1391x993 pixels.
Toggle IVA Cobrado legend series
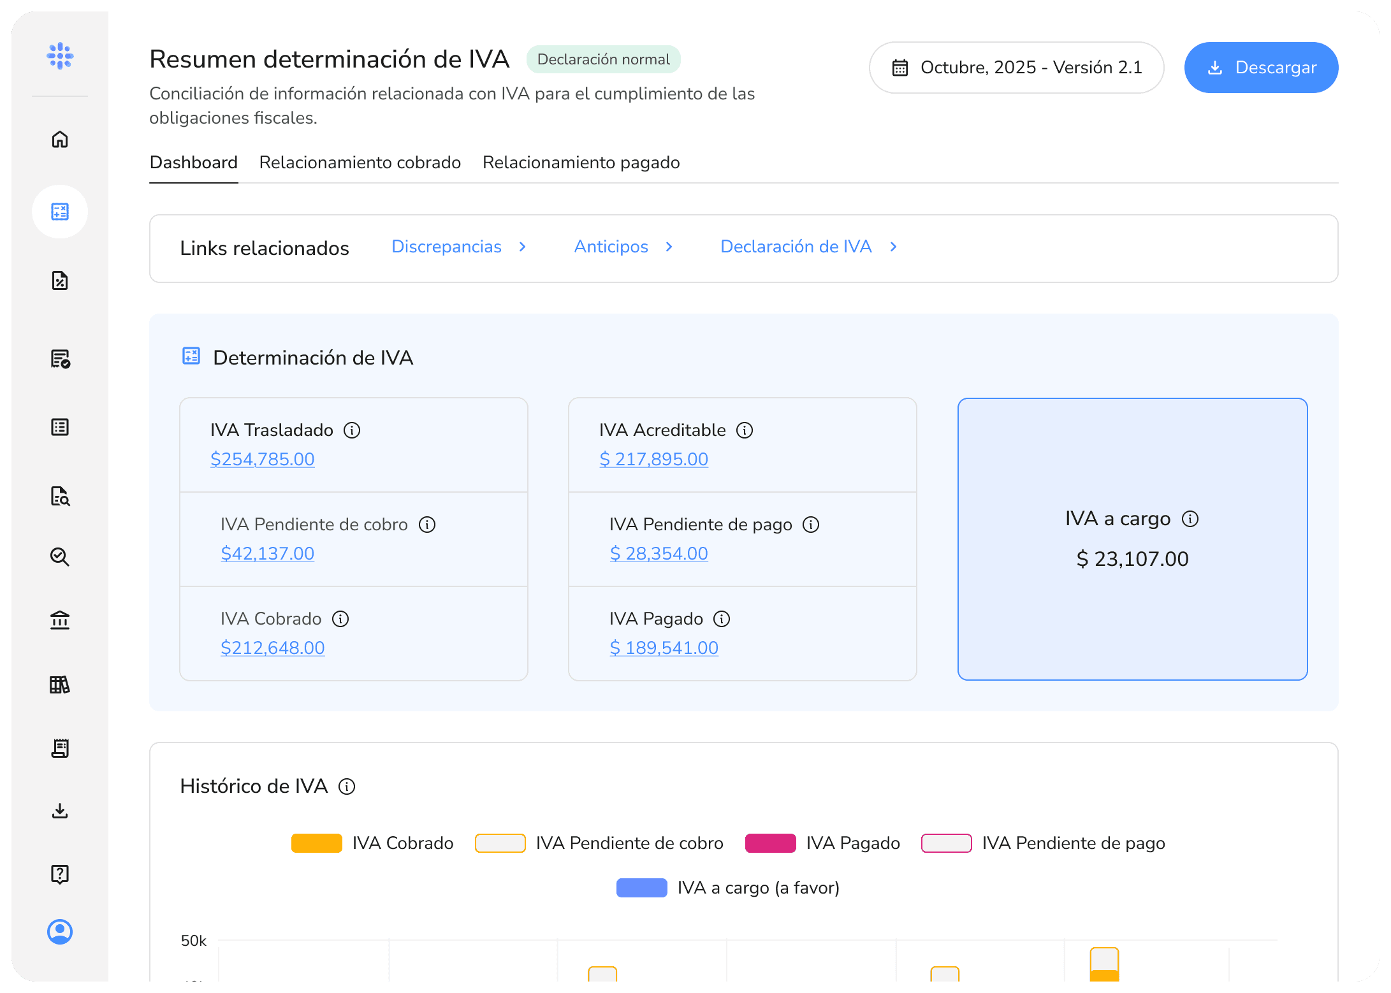[317, 843]
